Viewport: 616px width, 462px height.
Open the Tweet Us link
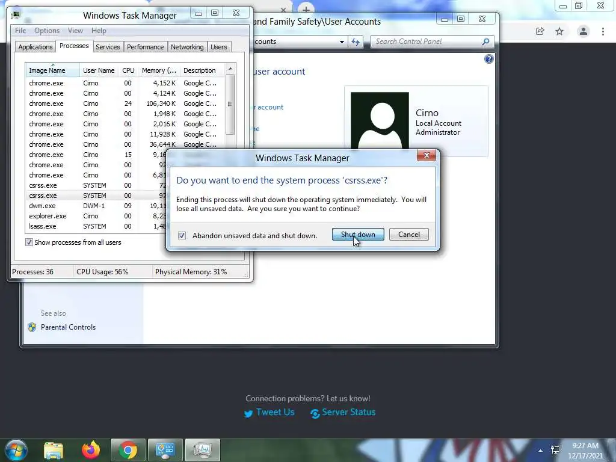(x=276, y=412)
